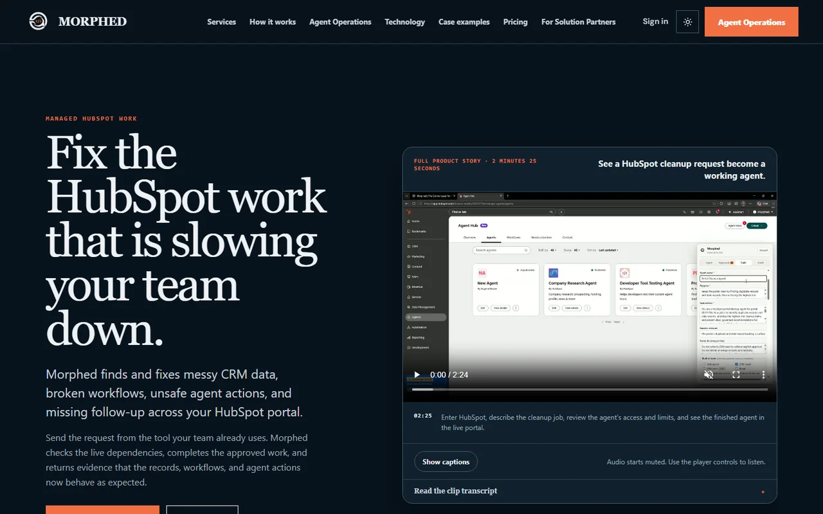This screenshot has width=823, height=514.
Task: Click the FULL PRODUCT STORY duration label
Action: (x=475, y=164)
